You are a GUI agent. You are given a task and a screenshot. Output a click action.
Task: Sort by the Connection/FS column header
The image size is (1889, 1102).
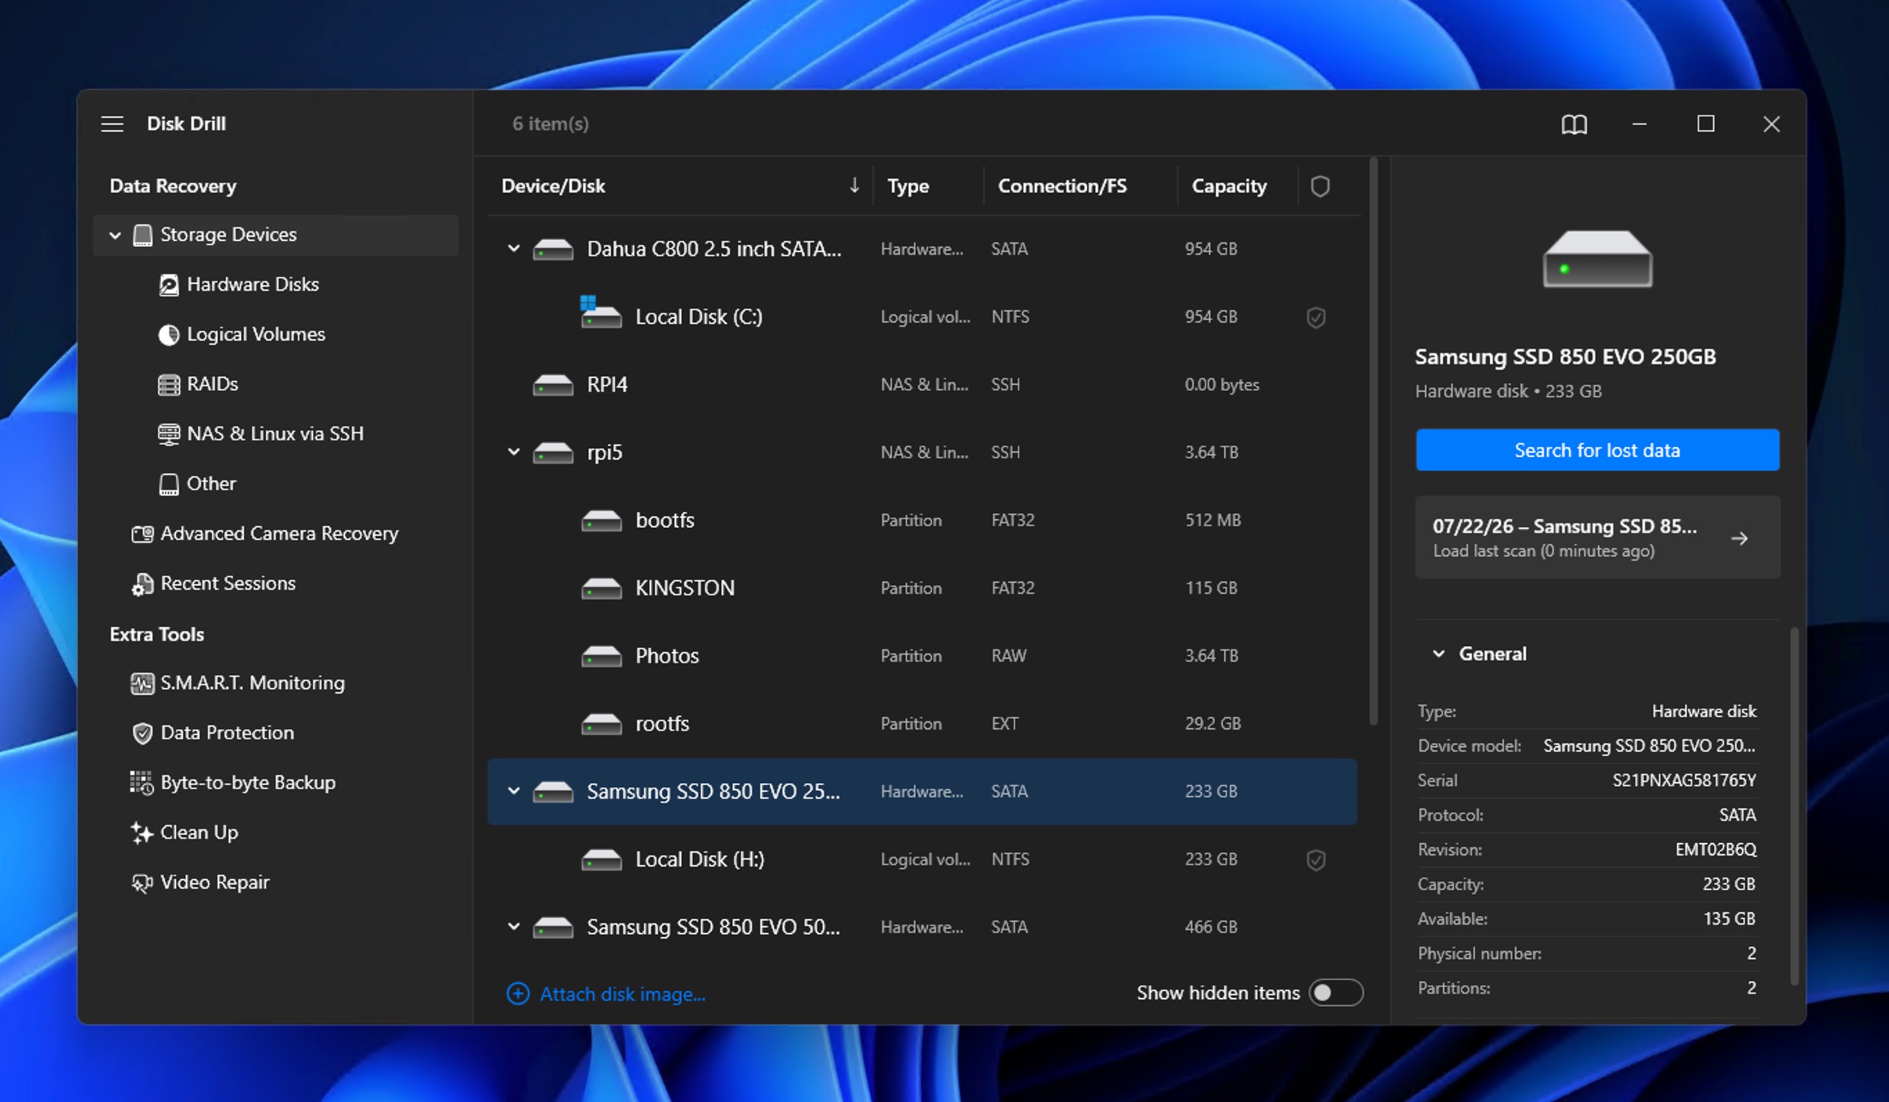click(1062, 186)
